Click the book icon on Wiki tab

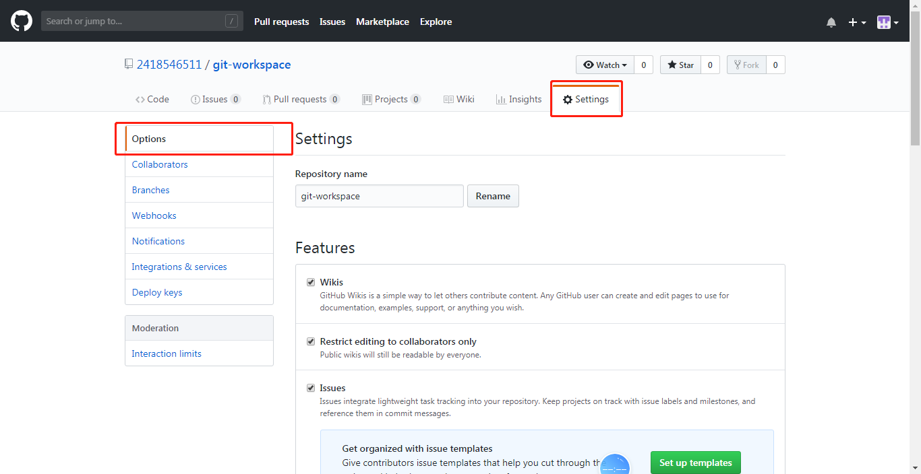(448, 100)
